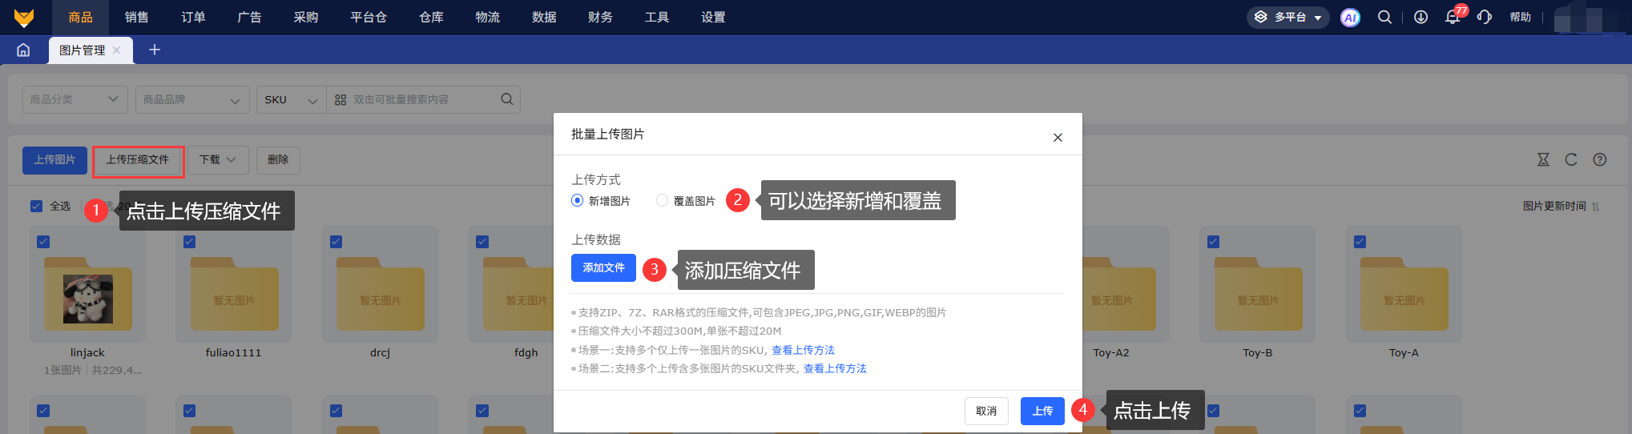Image resolution: width=1632 pixels, height=434 pixels.
Task: Uncheck the drcj folder checkbox
Action: point(336,242)
